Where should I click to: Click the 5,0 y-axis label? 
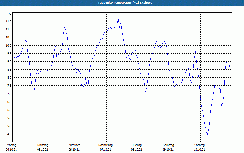click(9, 126)
